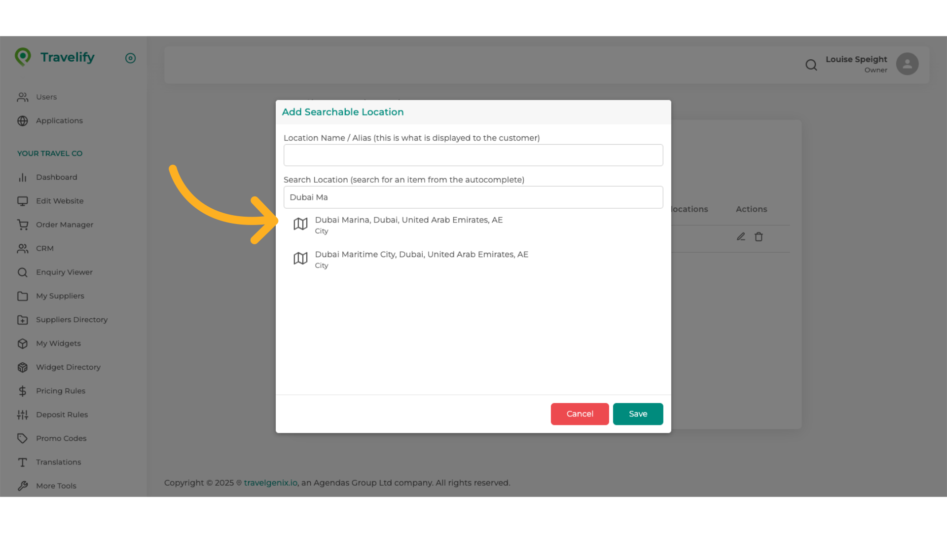This screenshot has width=947, height=533.
Task: Open Order Manager in sidebar
Action: pos(64,225)
